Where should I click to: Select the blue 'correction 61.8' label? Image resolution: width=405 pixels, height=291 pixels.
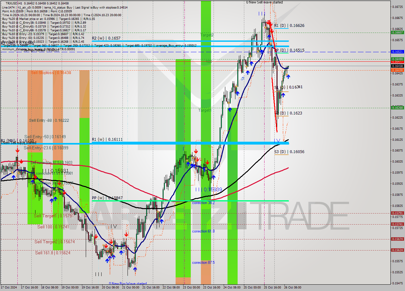(x=203, y=231)
